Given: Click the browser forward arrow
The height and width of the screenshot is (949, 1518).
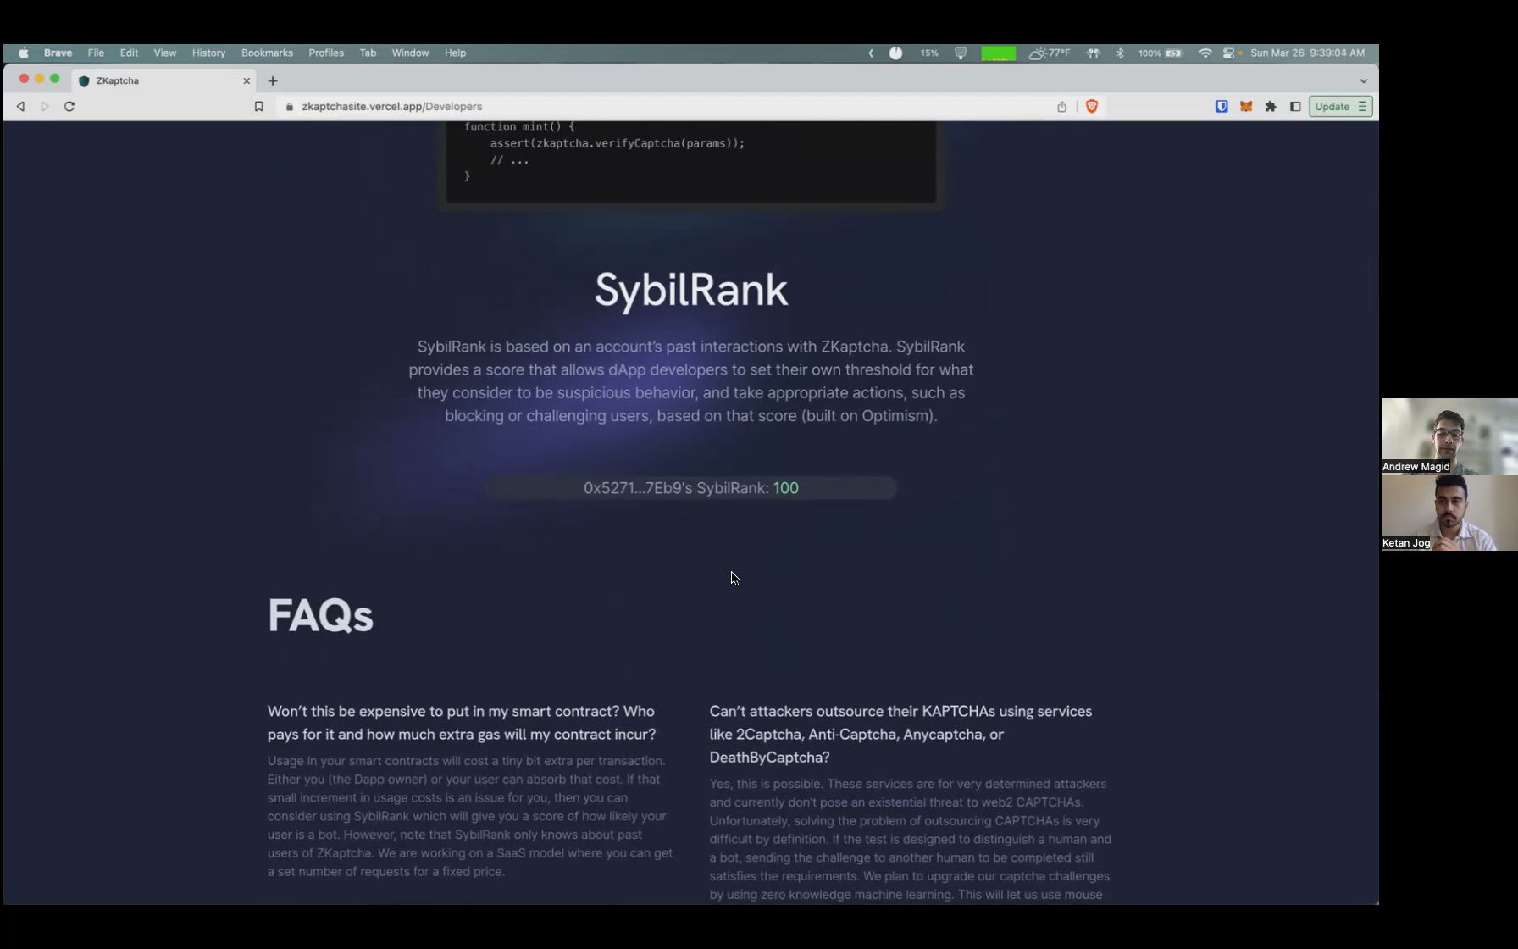Looking at the screenshot, I should [x=45, y=106].
